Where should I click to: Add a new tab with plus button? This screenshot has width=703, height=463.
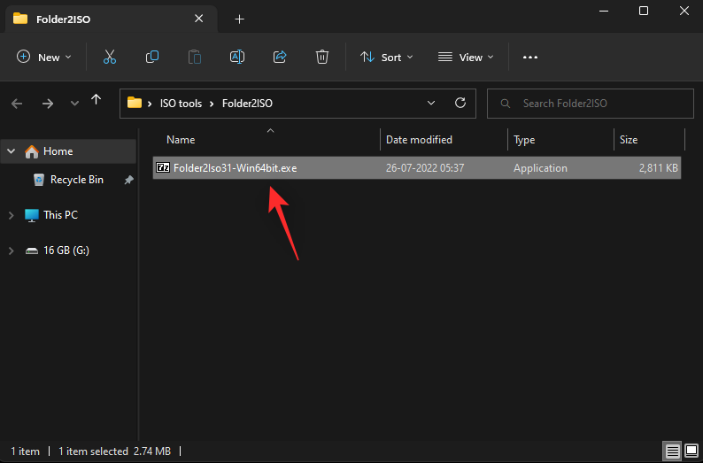pyautogui.click(x=240, y=19)
